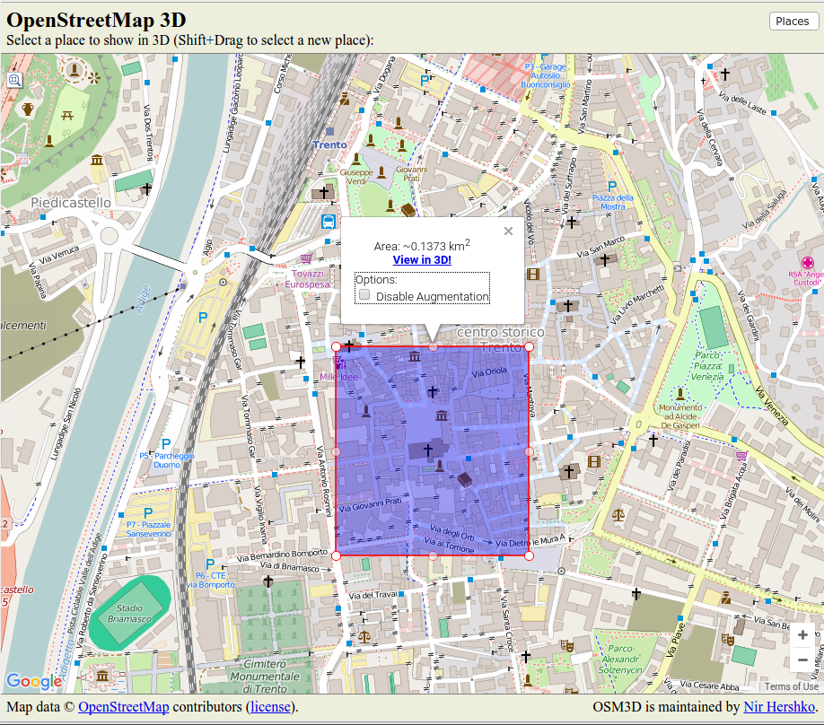
Task: Click the Tovazzi Eurospesa shopping cart icon
Action: coord(306,258)
